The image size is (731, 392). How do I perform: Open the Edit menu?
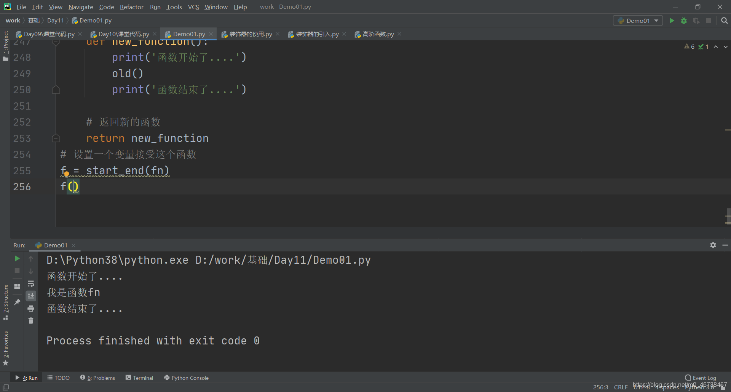(x=37, y=7)
